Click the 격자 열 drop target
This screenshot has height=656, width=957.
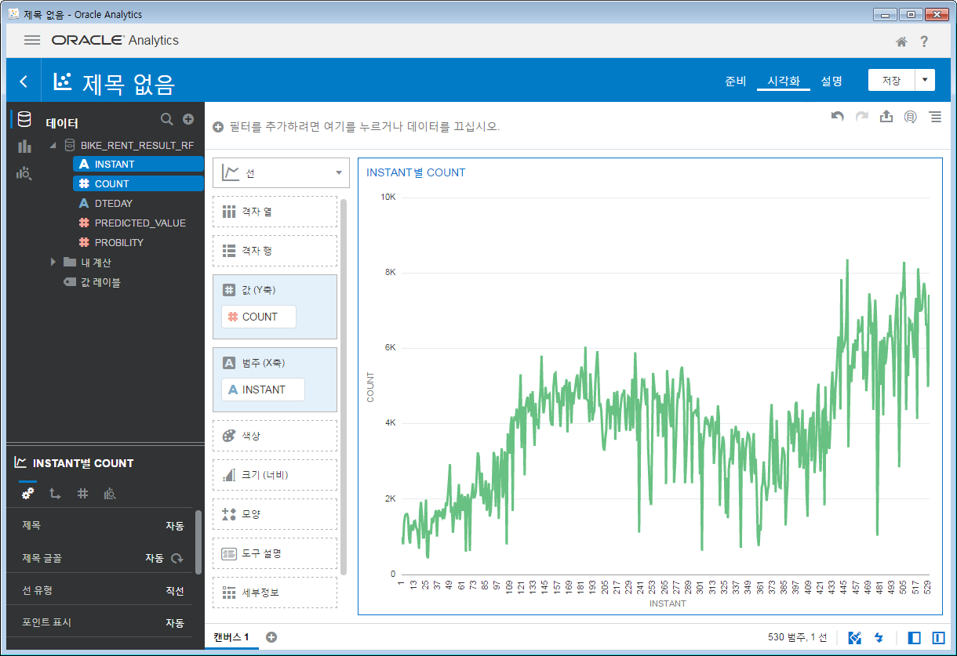(x=275, y=212)
